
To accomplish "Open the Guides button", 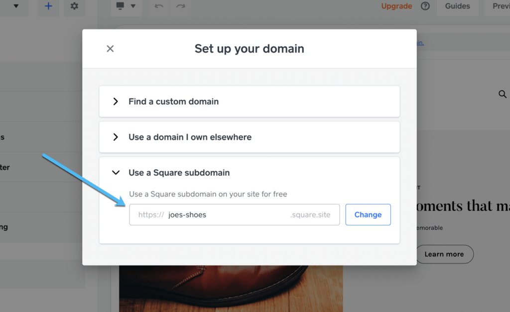I will 457,6.
